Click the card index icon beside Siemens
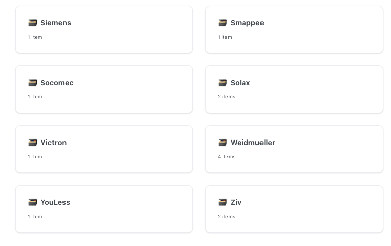 [32, 23]
